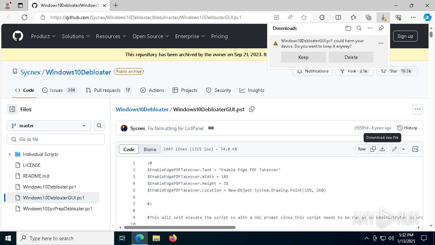
Task: Open the Pull requests tab
Action: 108,90
